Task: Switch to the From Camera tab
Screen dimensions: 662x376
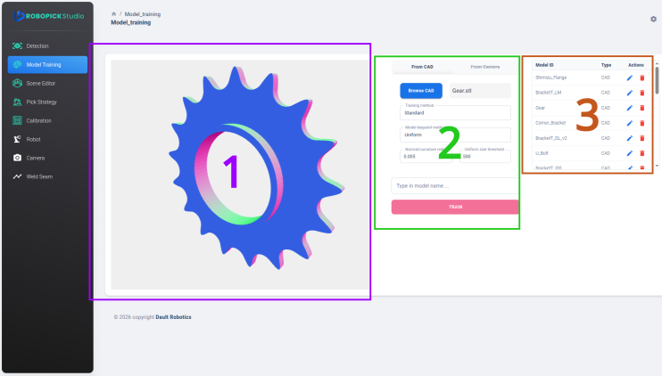Action: 485,67
